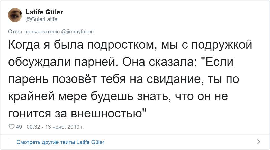Viewport: 270px width, 150px height.
Task: Click the @GulerLatife handle
Action: tap(42, 19)
